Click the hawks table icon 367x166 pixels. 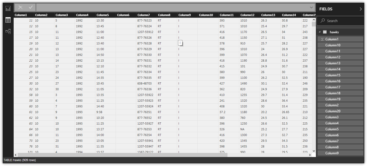[x=325, y=32]
